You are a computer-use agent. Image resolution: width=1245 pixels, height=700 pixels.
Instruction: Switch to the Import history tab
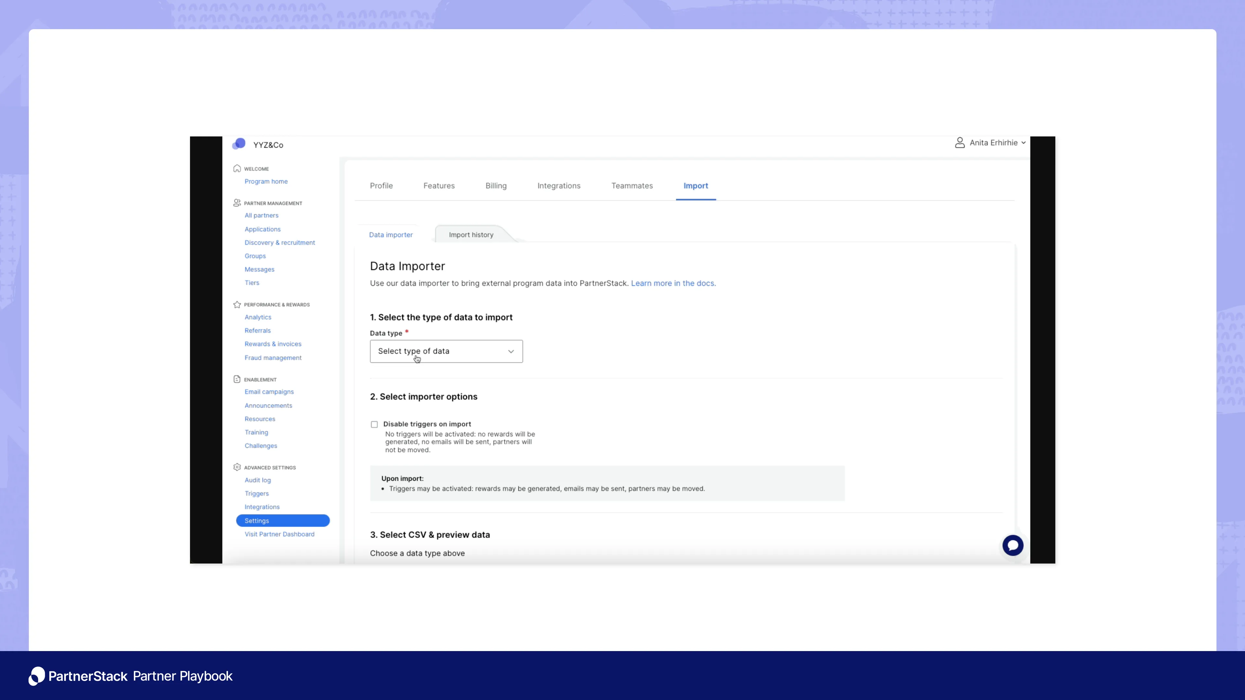pos(470,235)
